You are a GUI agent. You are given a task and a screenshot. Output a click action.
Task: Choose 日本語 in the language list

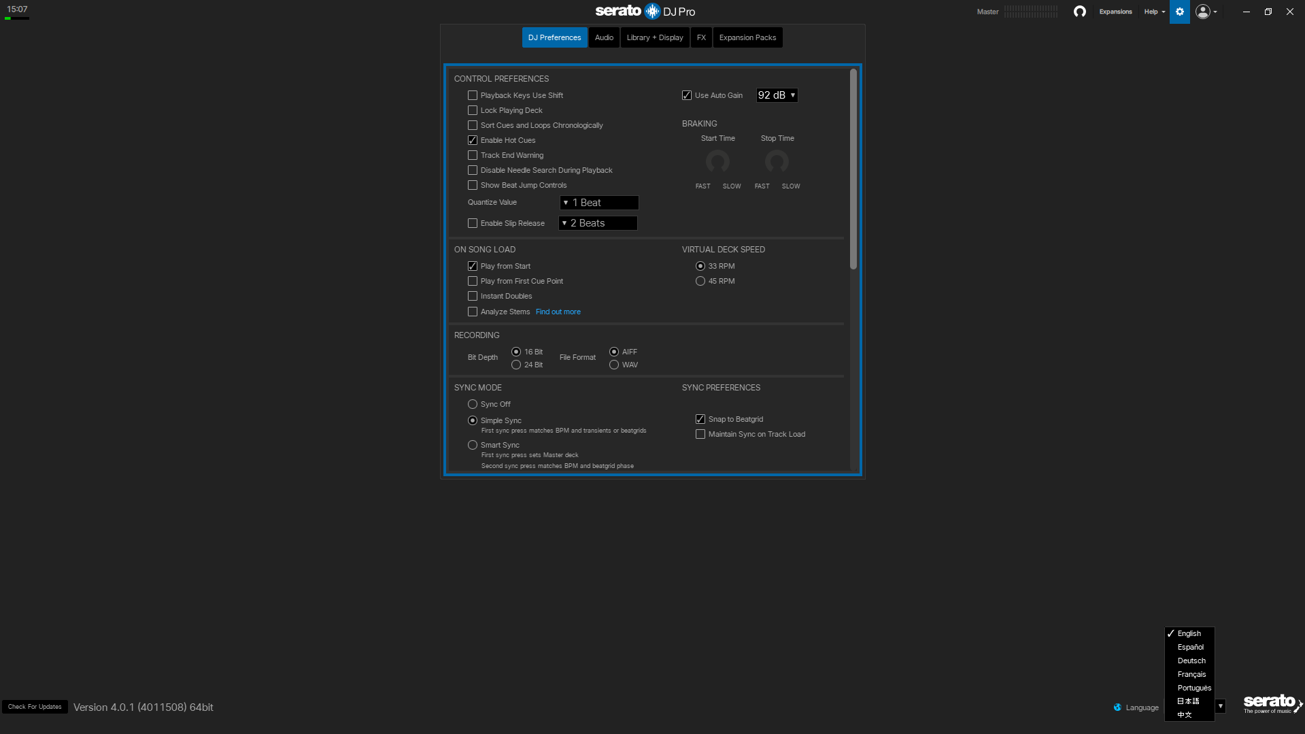point(1189,701)
